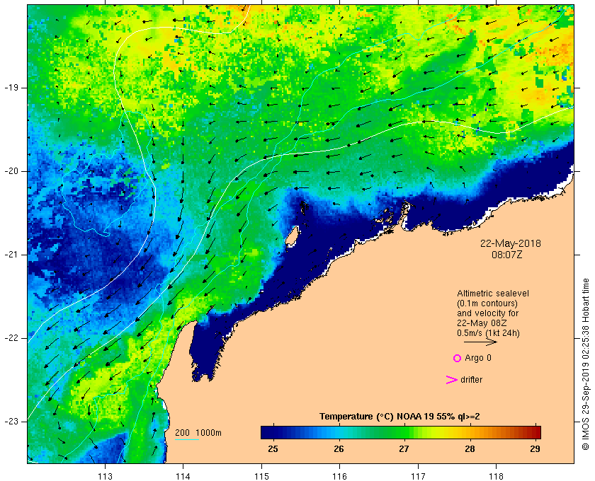Image resolution: width=595 pixels, height=481 pixels.
Task: Click the 115 longitude axis label
Action: 261,476
